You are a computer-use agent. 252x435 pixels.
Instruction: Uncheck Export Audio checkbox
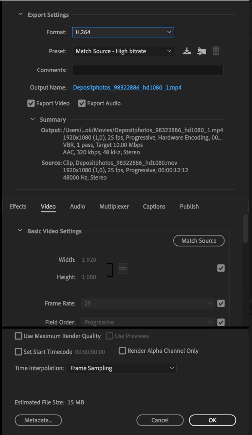click(82, 103)
